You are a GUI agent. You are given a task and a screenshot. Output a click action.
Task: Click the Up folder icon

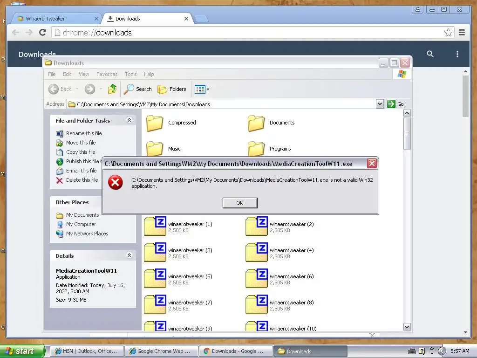click(x=112, y=89)
